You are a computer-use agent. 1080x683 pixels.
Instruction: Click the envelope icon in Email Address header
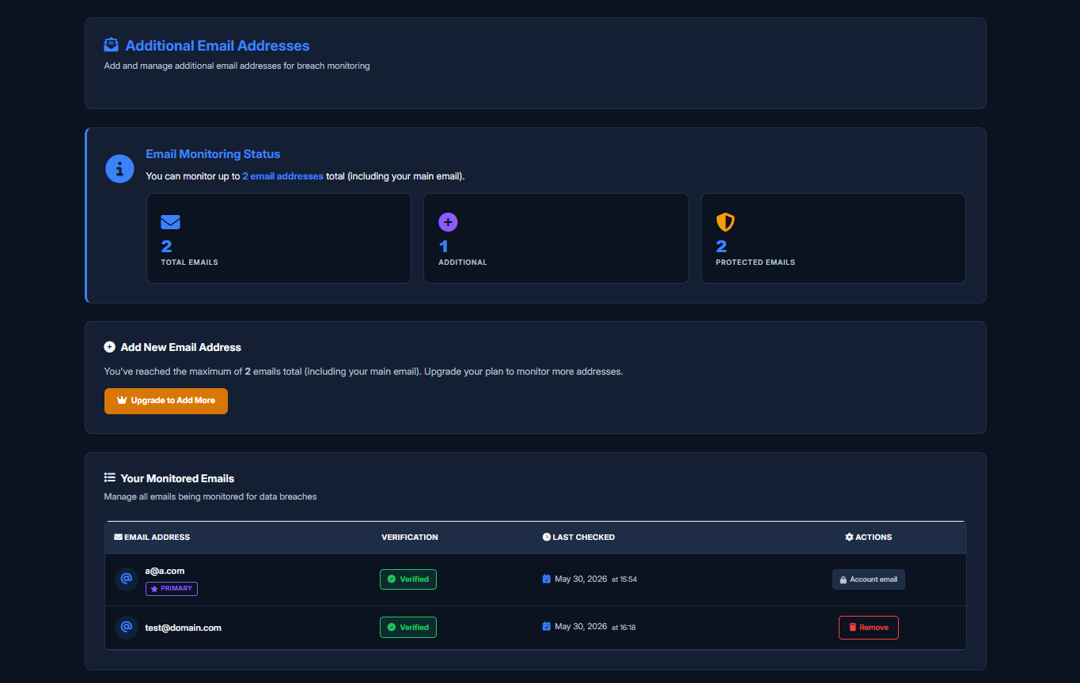(x=118, y=538)
